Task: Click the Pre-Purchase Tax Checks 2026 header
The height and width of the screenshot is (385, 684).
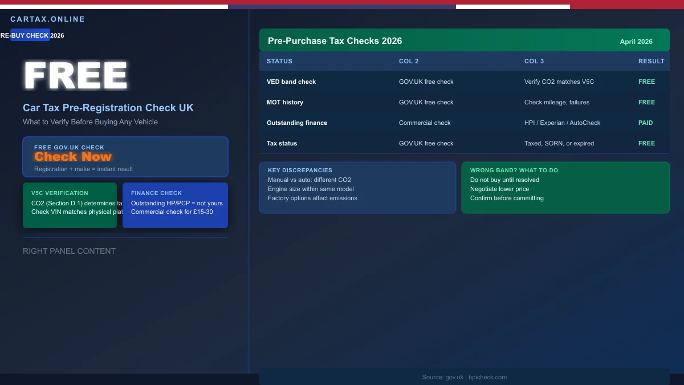Action: (x=335, y=40)
